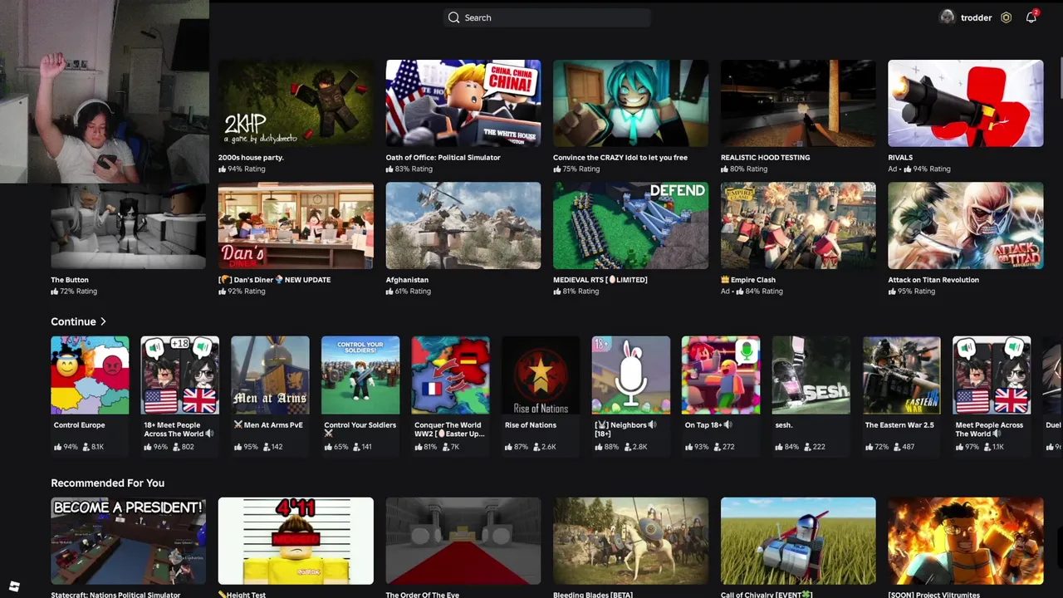Click the Attack on Titan Revolution title

[933, 280]
